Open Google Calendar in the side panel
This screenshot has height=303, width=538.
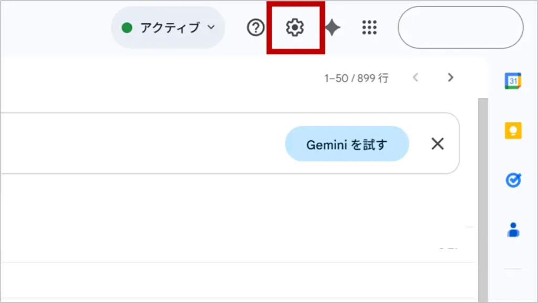(x=513, y=80)
